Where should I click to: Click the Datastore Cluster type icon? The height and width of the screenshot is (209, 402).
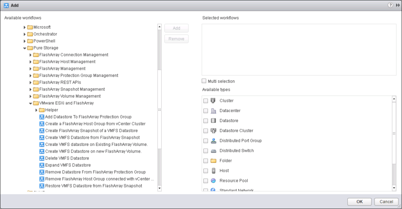click(213, 131)
